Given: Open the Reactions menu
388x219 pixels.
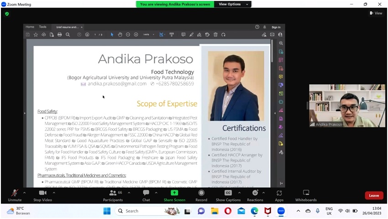Looking at the screenshot, I should 255,195.
